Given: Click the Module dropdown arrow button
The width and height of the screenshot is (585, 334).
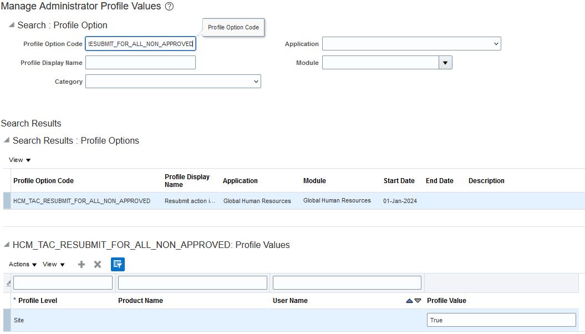Looking at the screenshot, I should 445,63.
